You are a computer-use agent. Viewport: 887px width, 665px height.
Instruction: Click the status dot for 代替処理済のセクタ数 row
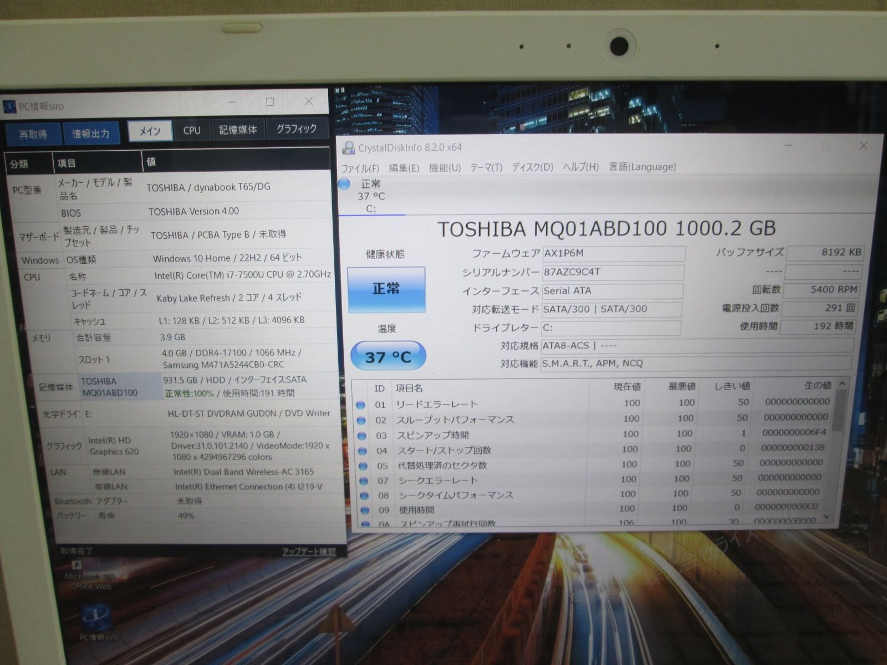363,466
